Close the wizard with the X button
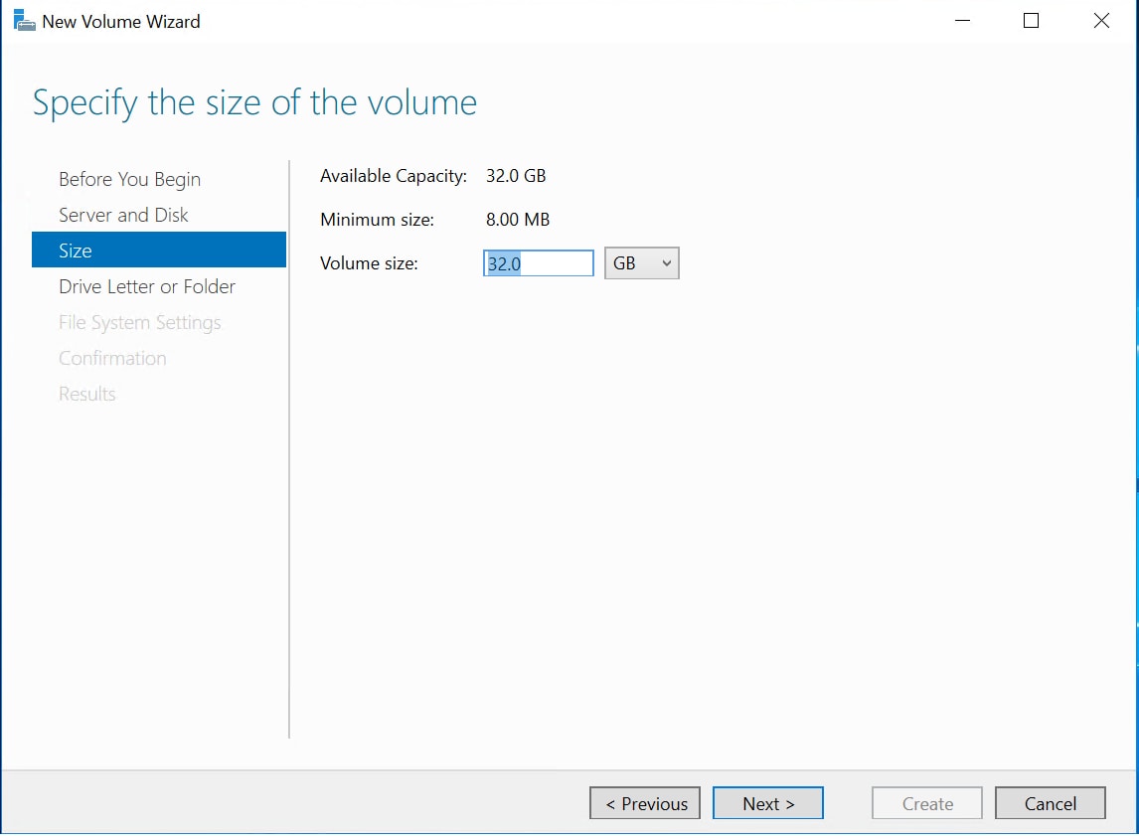 (1101, 21)
